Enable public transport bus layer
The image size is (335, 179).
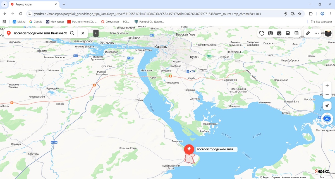(x=288, y=33)
